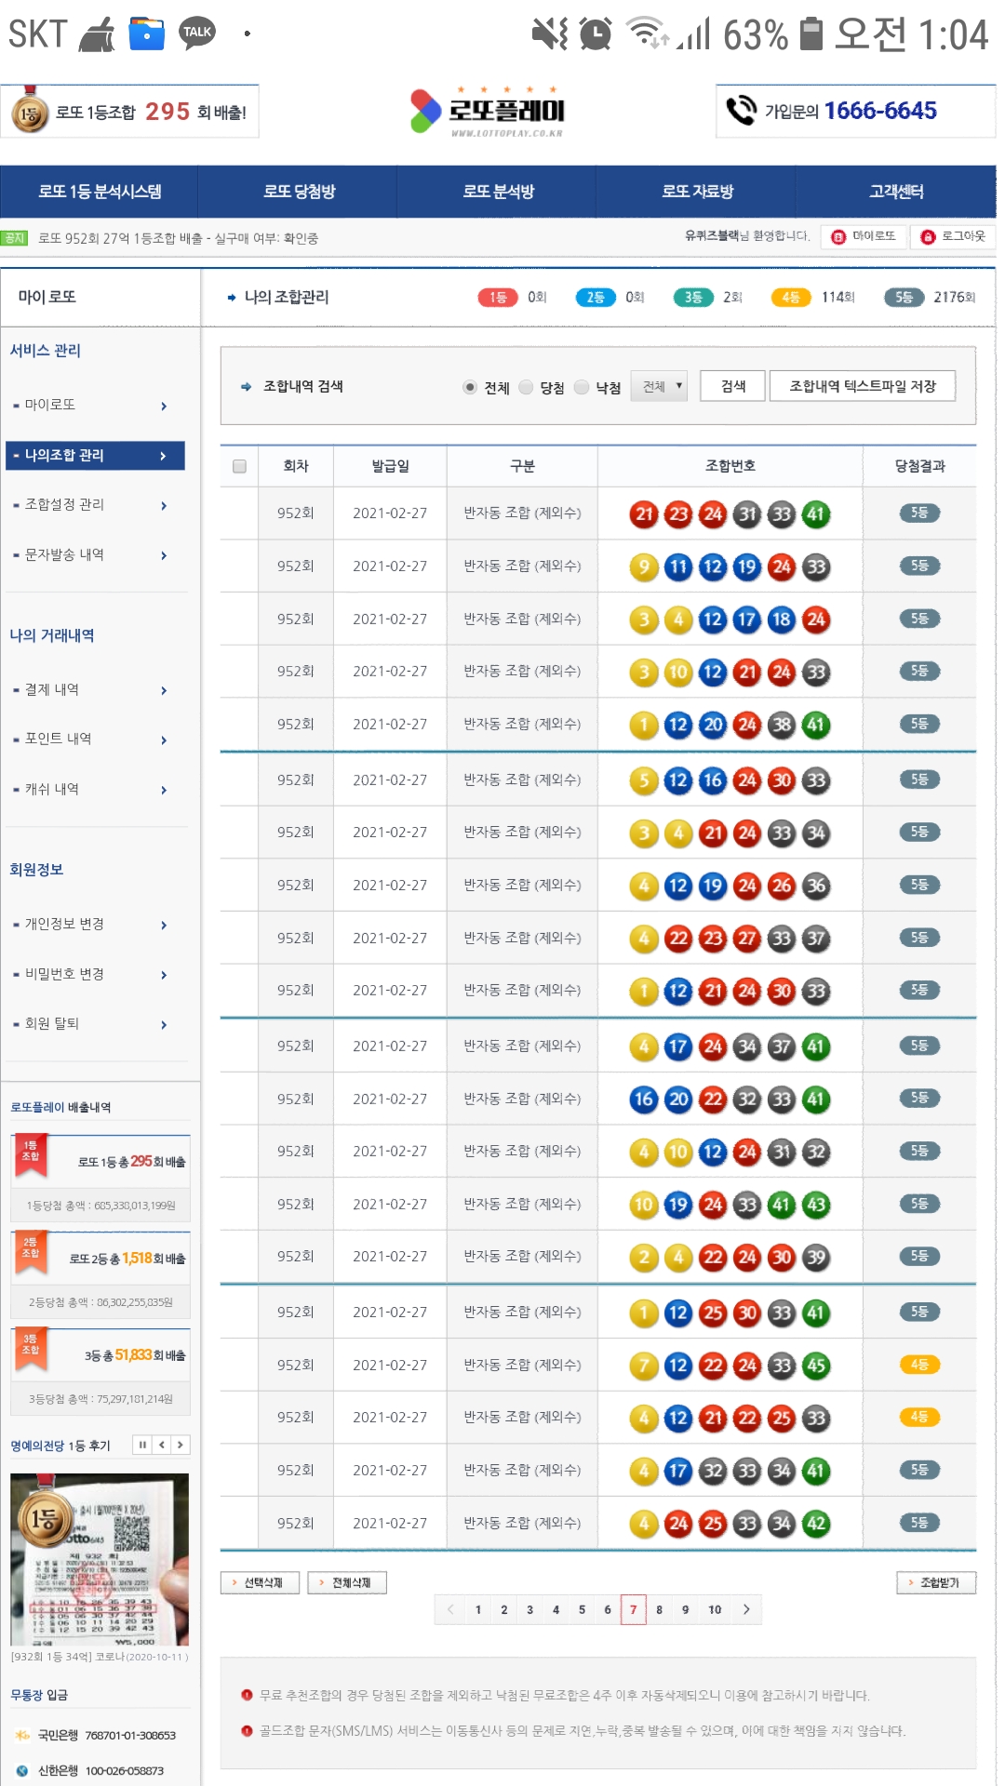Click the 전체삭제 button
1005x1786 pixels.
pyautogui.click(x=347, y=1582)
